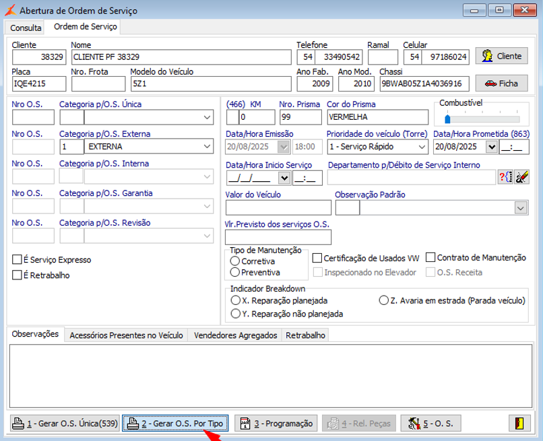Click the Cliente code field
543x441 pixels.
pos(39,57)
